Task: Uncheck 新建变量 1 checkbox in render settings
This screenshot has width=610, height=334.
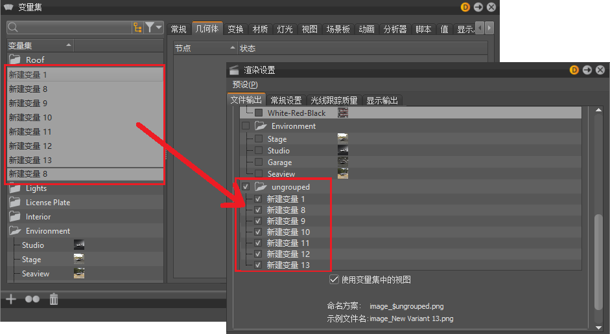Action: point(258,199)
